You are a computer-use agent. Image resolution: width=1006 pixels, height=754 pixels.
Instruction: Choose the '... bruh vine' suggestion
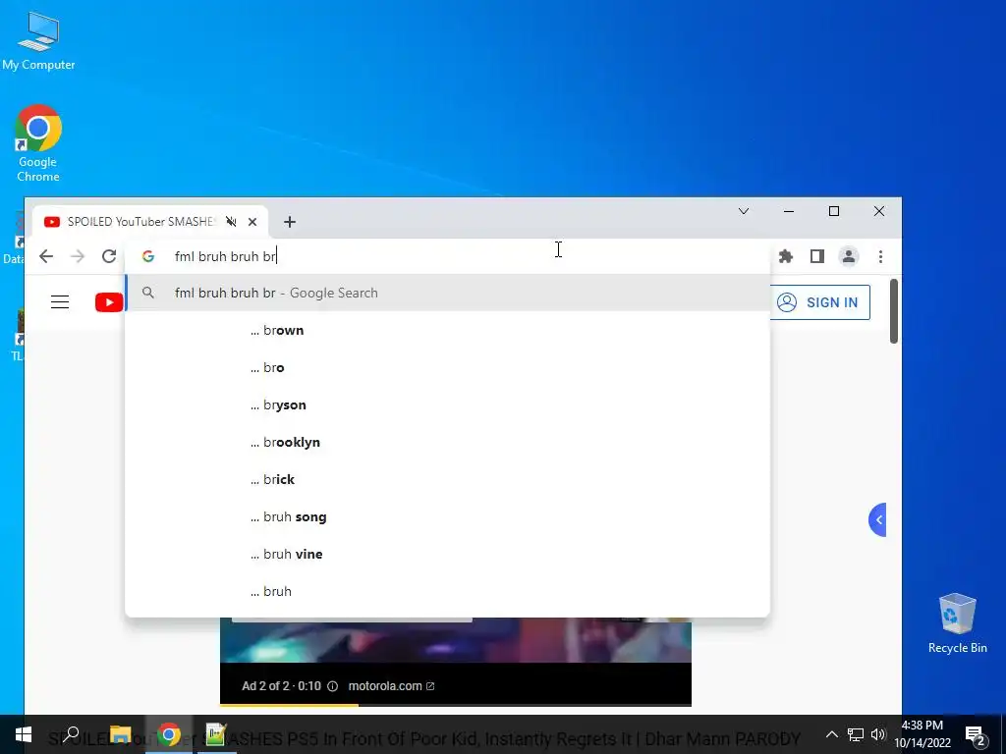pyautogui.click(x=447, y=554)
